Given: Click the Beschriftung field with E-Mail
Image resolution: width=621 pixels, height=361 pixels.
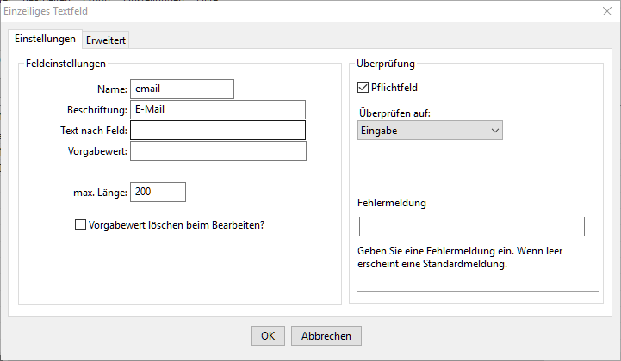Looking at the screenshot, I should pyautogui.click(x=218, y=109).
